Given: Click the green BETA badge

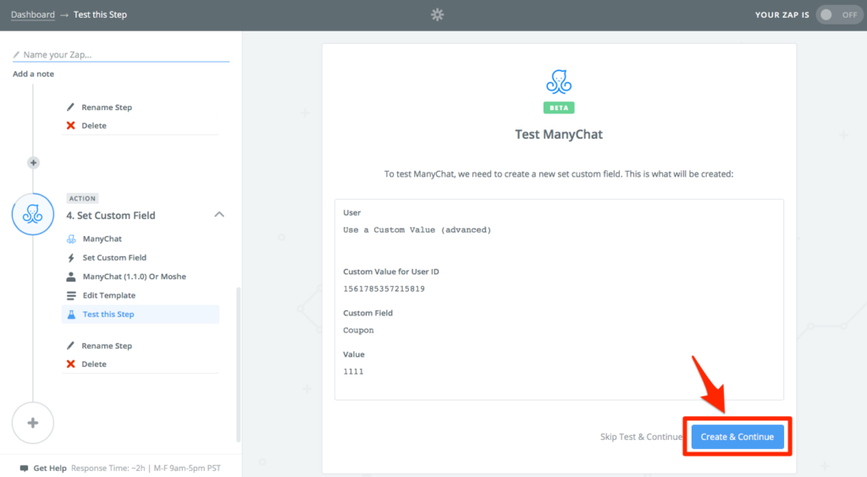Looking at the screenshot, I should 559,107.
